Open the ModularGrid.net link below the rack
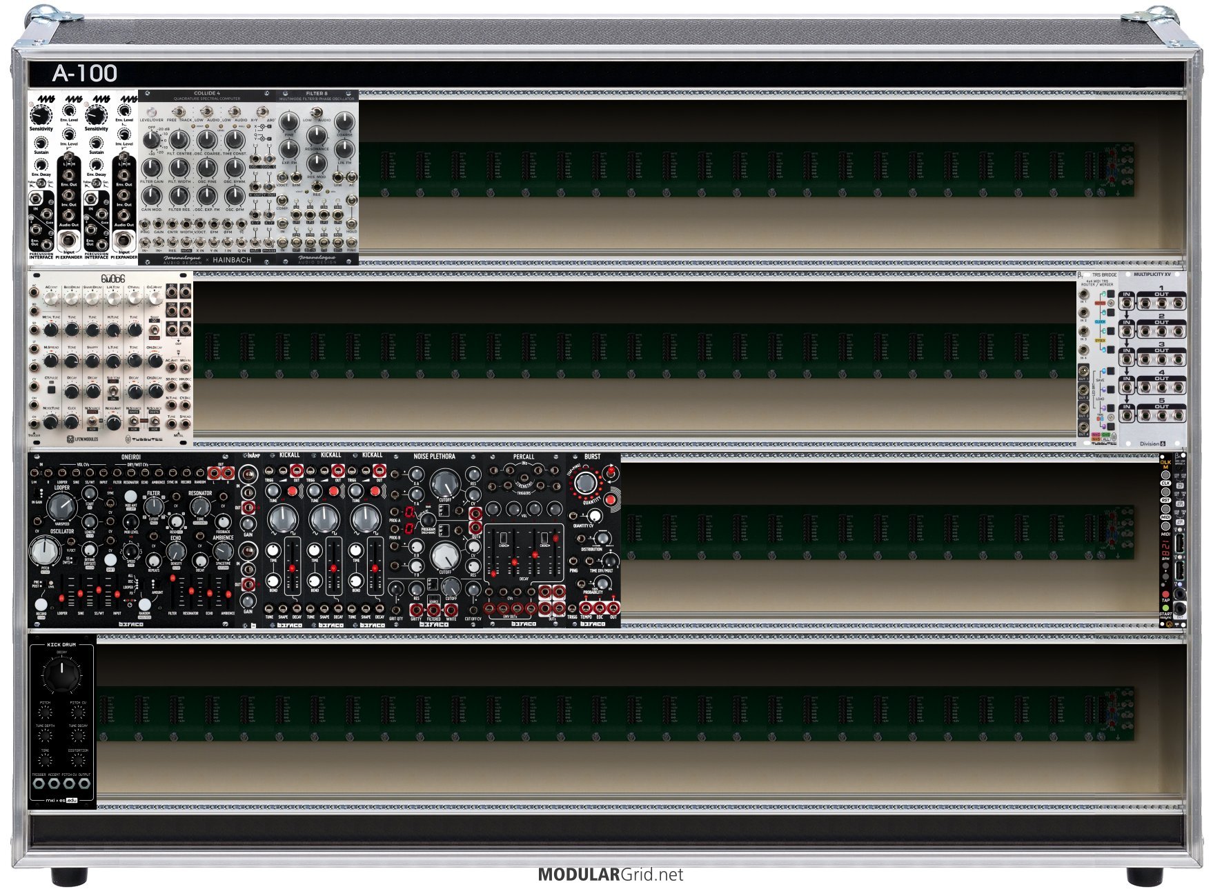 (610, 875)
